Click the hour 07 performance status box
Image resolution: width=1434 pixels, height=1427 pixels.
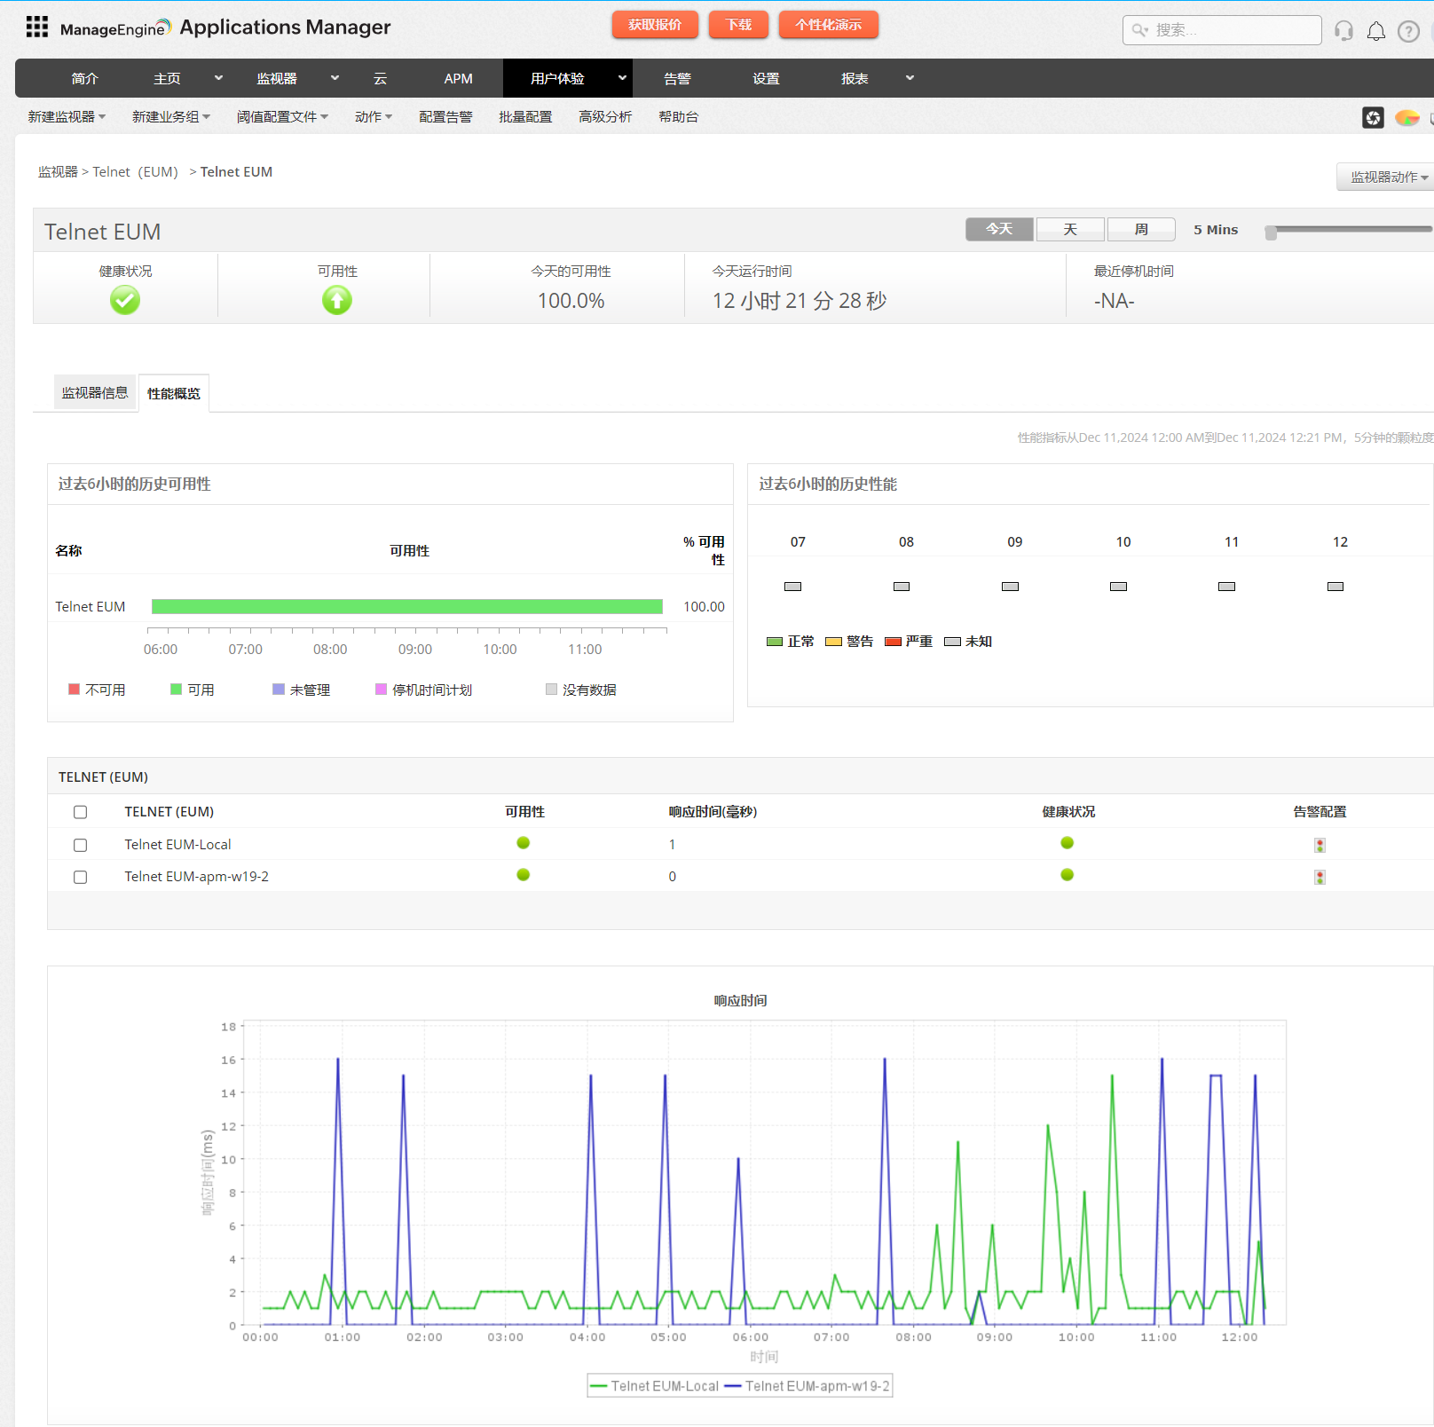pos(793,587)
